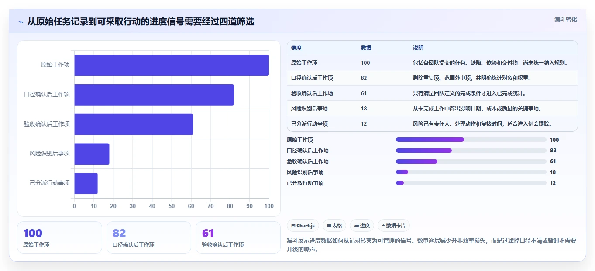Click description starting 包括各团队提交的任务
Viewport: 595px width, 271px height.
click(x=491, y=63)
